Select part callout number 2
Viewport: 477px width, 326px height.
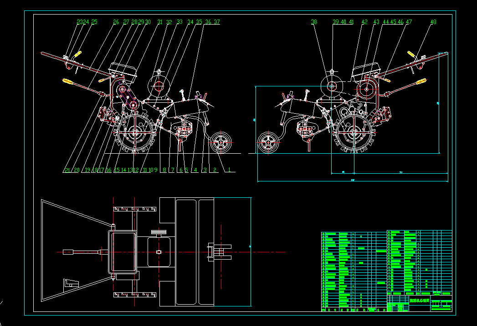coord(215,170)
